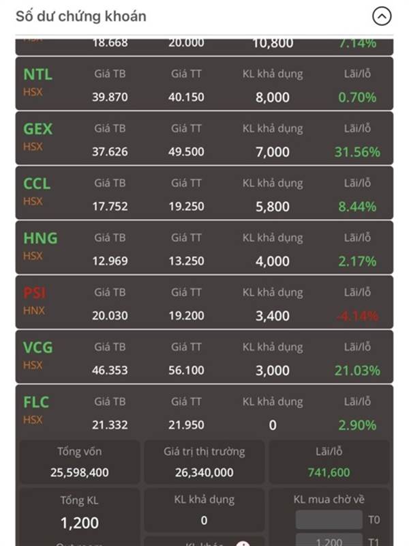Select the T0 pending purchase field
Screen dimensions: 409x546
tap(329, 520)
